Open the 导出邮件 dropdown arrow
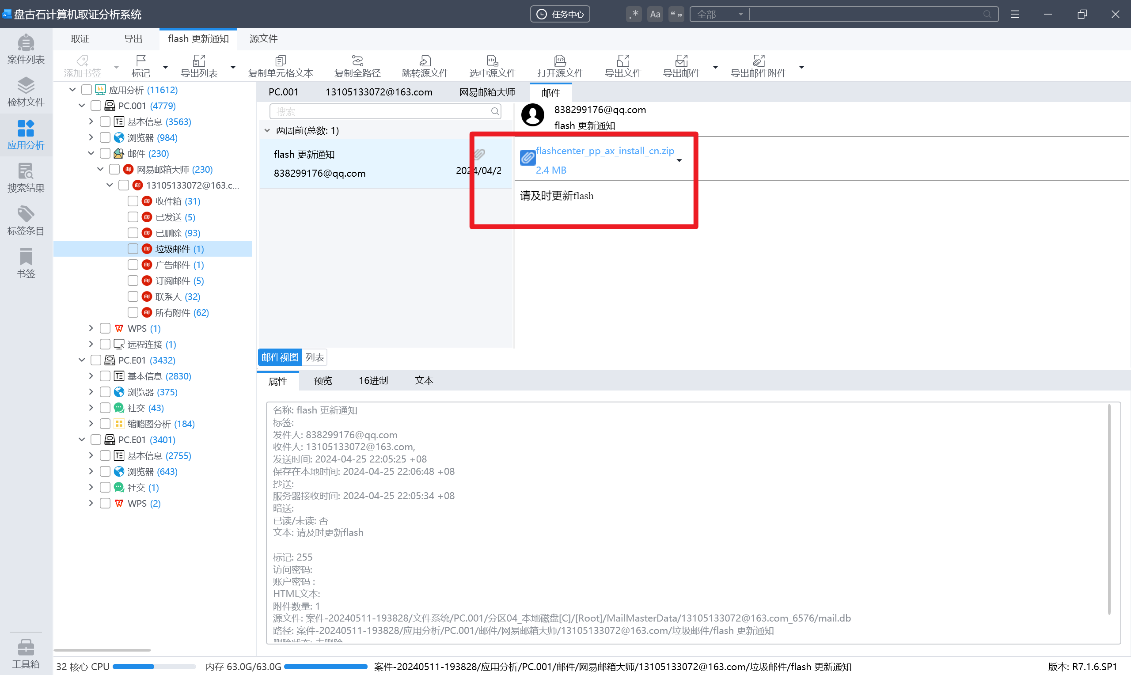Screen dimensions: 1131x675 click(x=715, y=67)
